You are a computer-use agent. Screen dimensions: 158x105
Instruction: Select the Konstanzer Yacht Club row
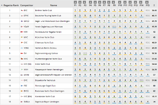(x=79, y=96)
